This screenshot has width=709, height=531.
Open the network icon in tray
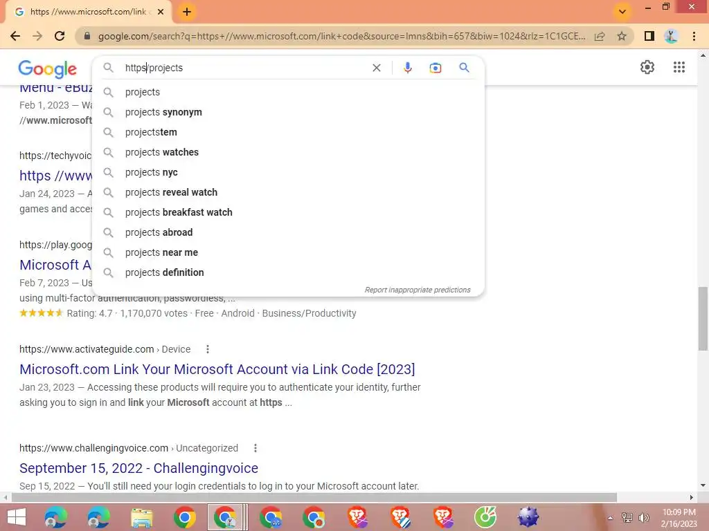(x=627, y=518)
